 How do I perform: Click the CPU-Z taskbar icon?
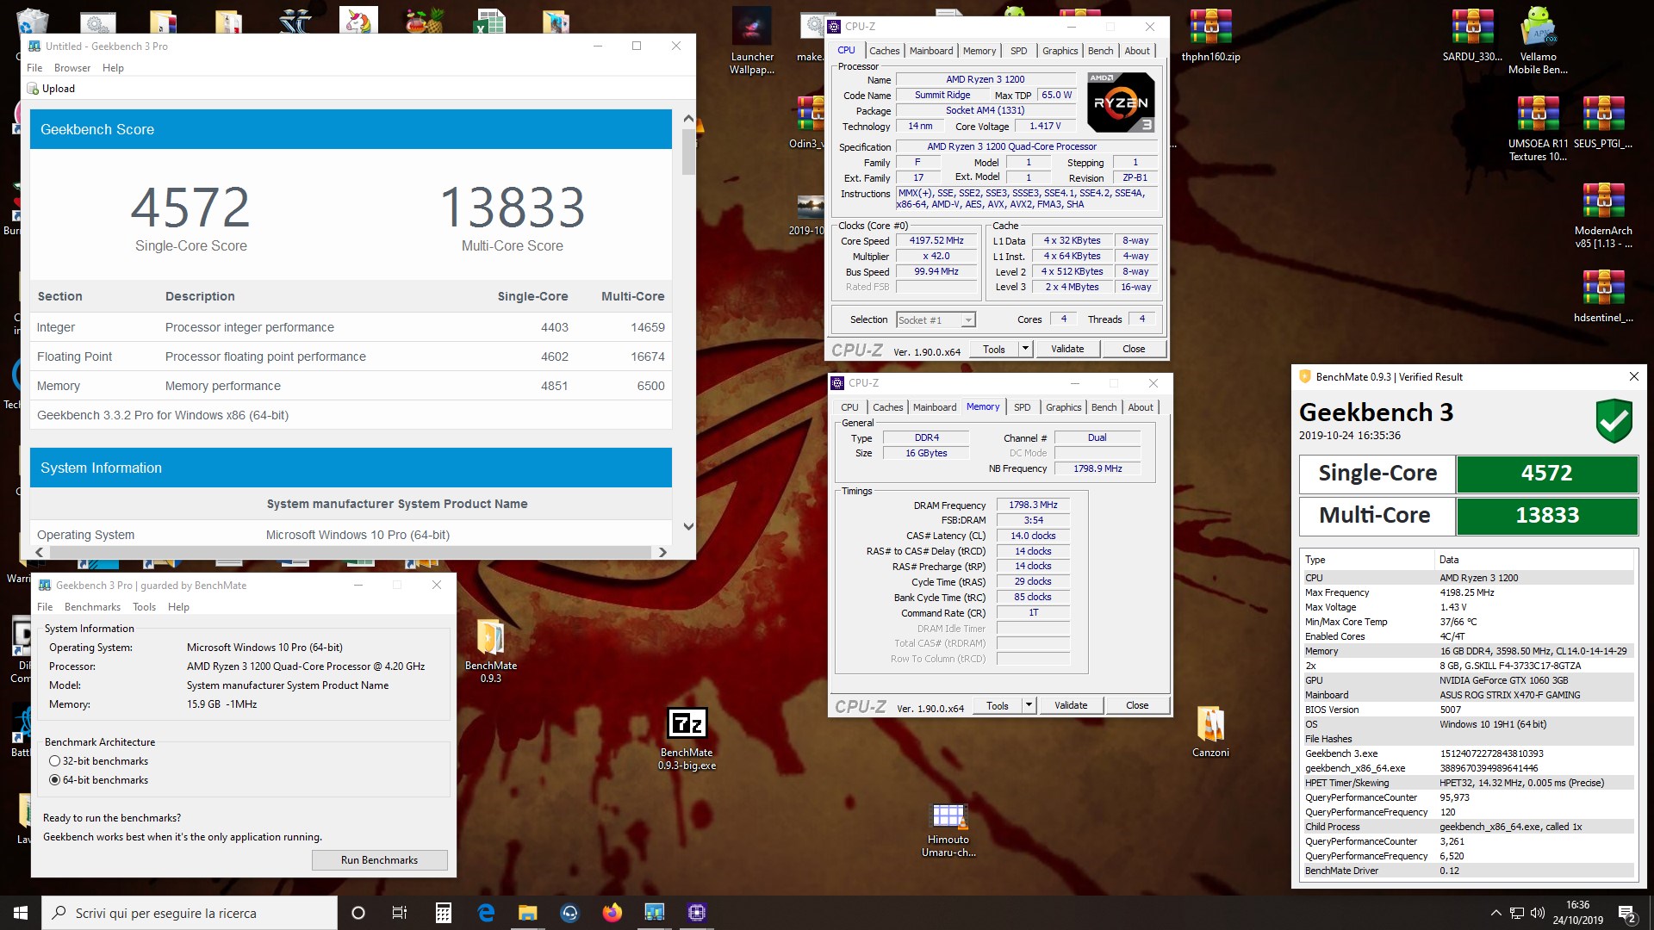point(697,913)
